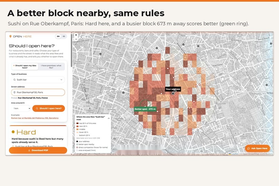Switch language to EN
Screen dimensions: 279x186
tap(58, 36)
